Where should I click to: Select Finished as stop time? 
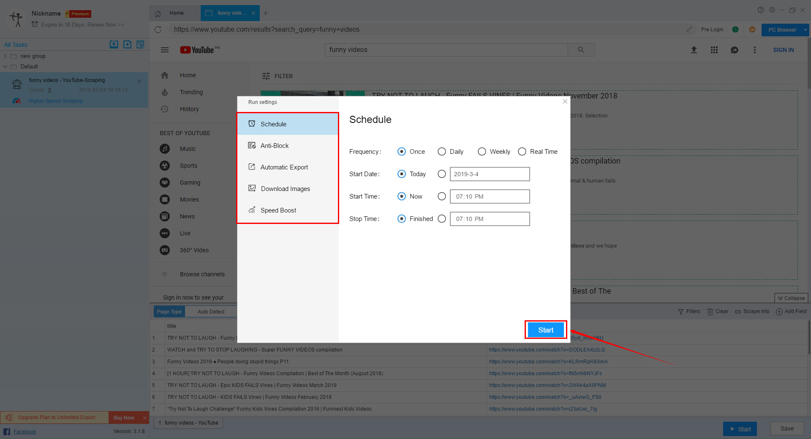402,219
